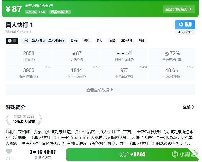
Task: Click the #3480 rank label
Action: 143,67
